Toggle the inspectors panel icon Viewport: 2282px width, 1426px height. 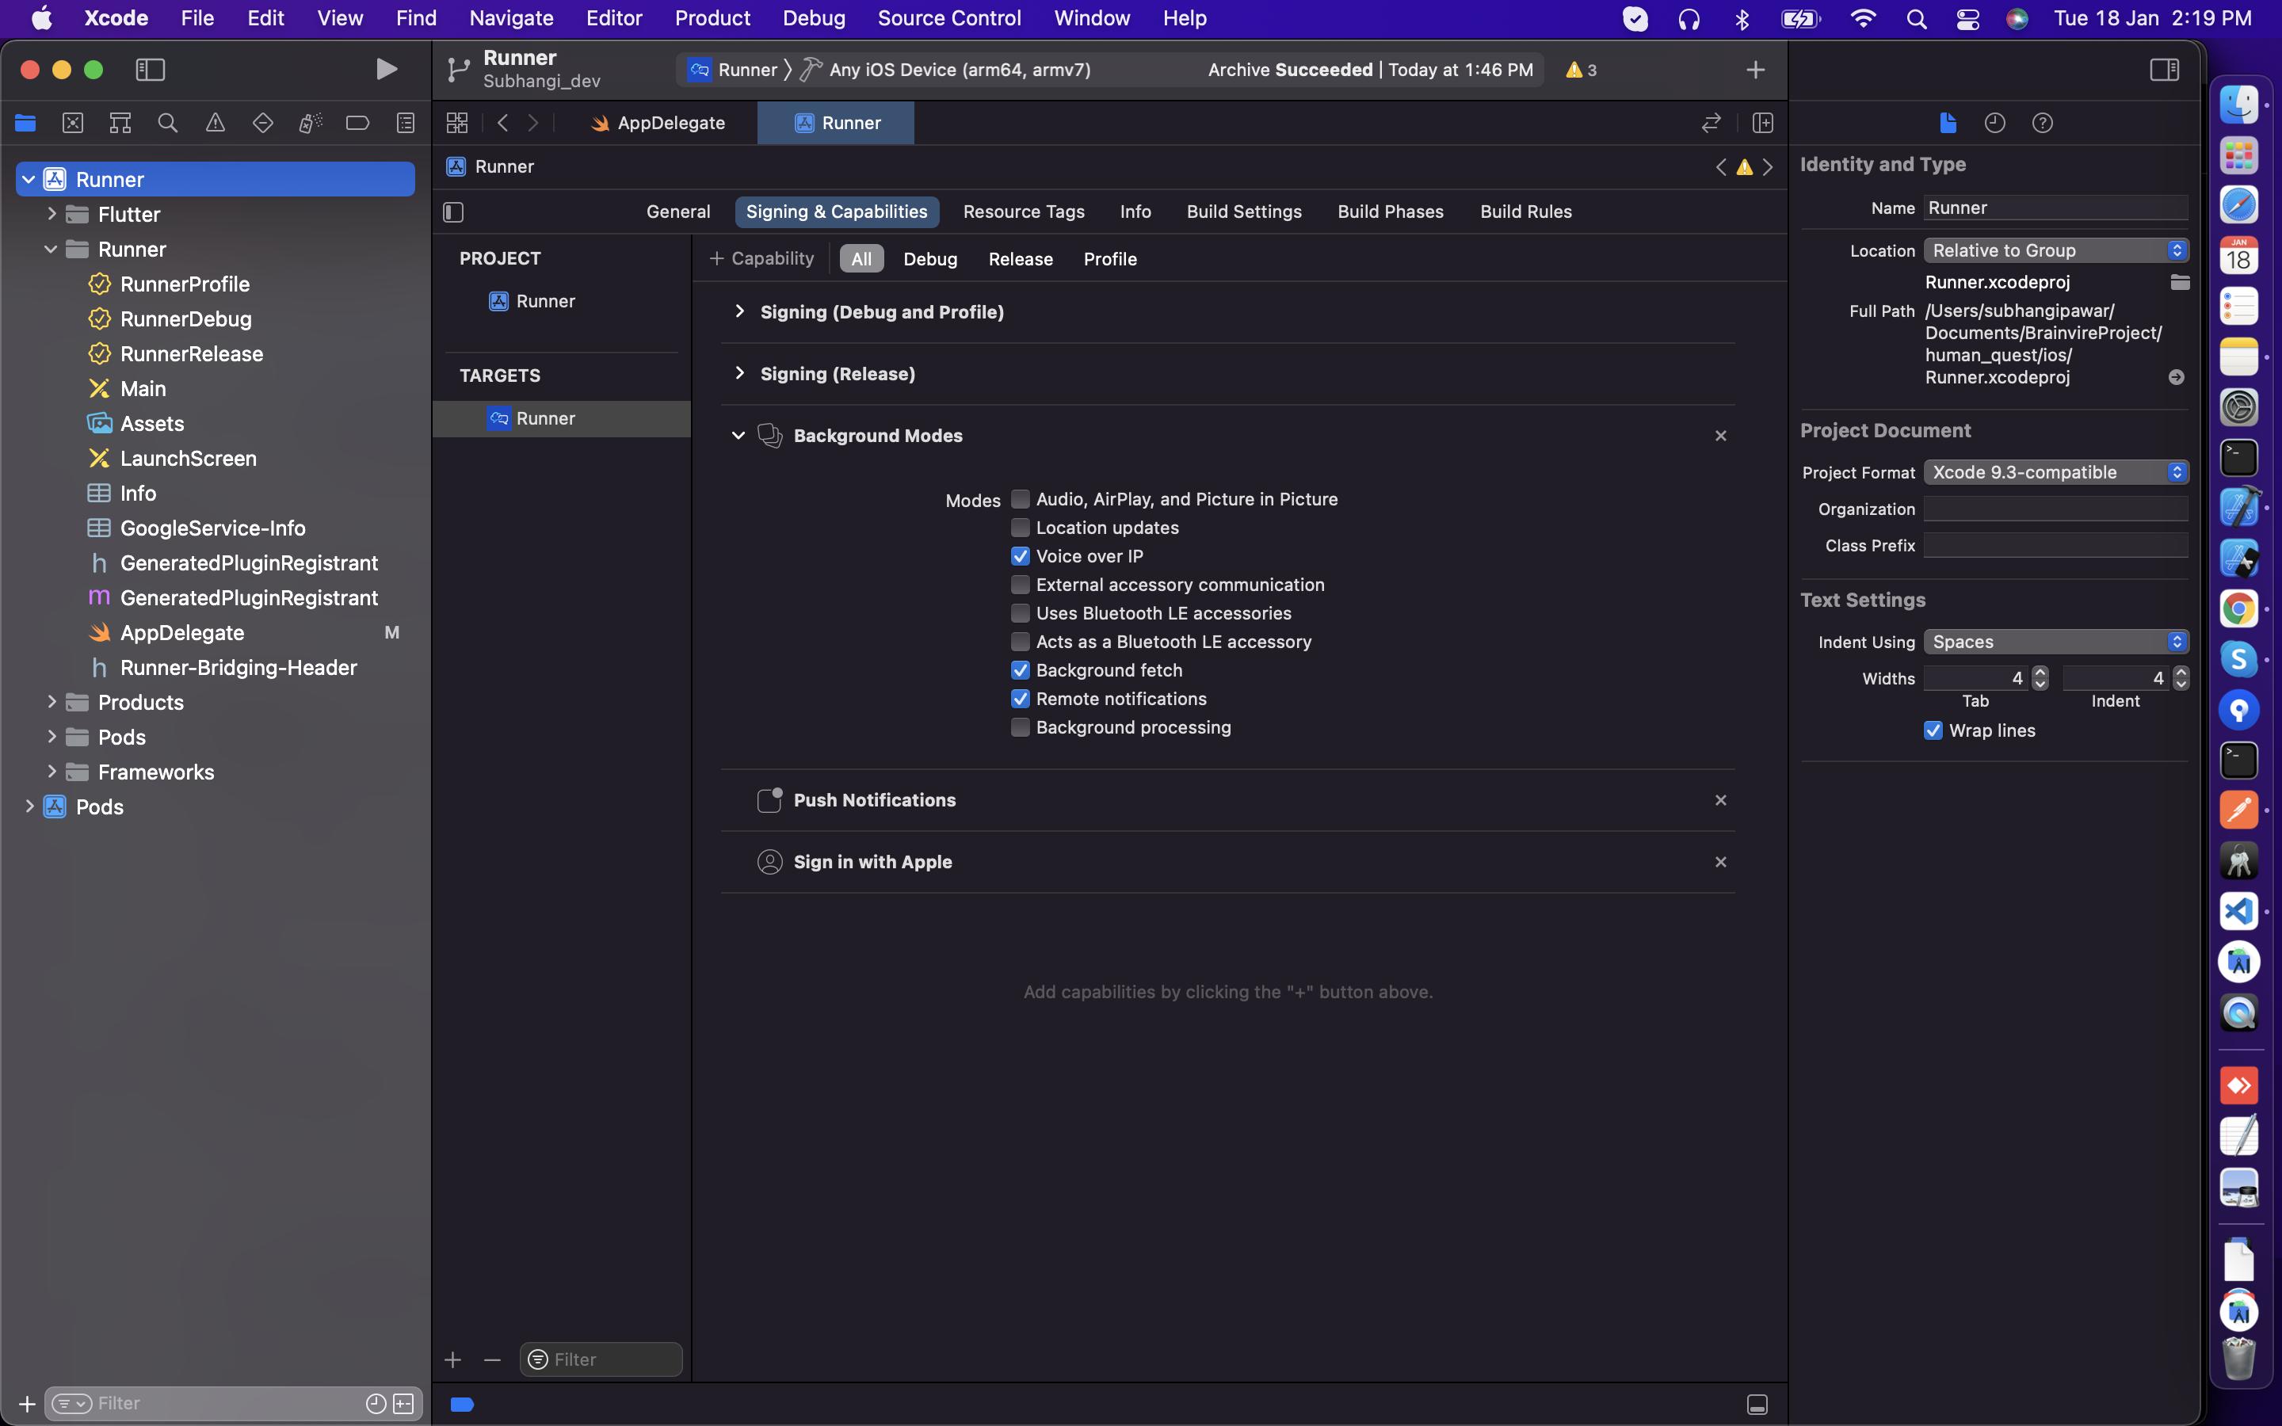click(2164, 69)
